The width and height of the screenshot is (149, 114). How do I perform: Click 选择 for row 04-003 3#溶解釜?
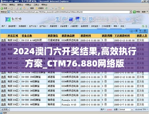coord(4,86)
